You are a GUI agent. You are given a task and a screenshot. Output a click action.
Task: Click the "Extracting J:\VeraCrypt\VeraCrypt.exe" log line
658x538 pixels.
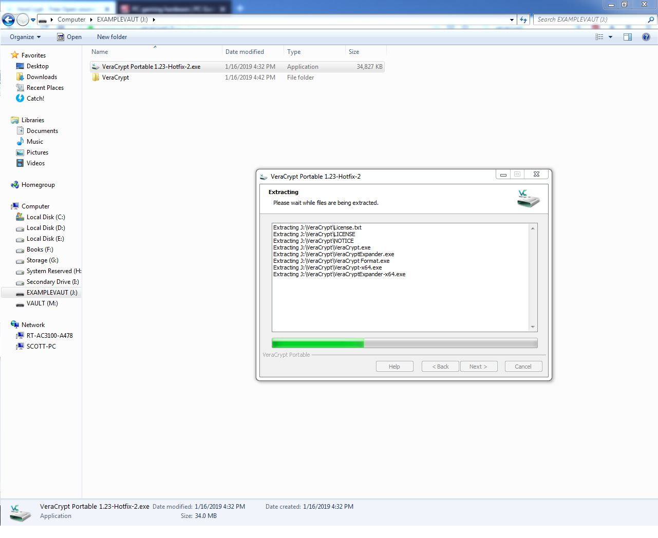322,247
